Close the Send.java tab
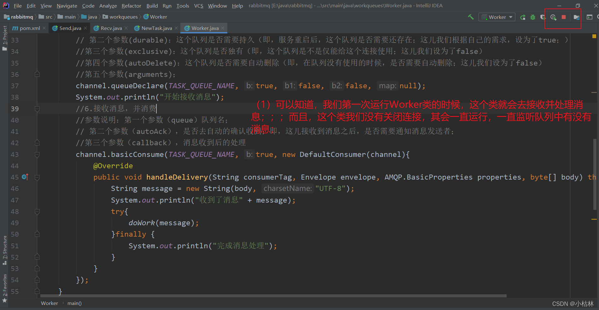Image resolution: width=599 pixels, height=310 pixels. 85,28
